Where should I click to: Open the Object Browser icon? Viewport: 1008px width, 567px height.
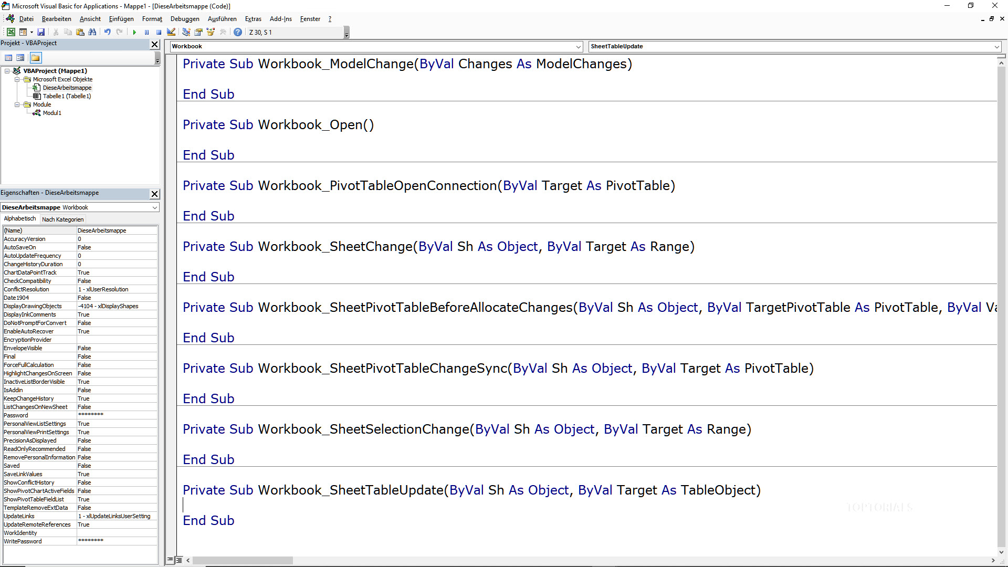[211, 32]
